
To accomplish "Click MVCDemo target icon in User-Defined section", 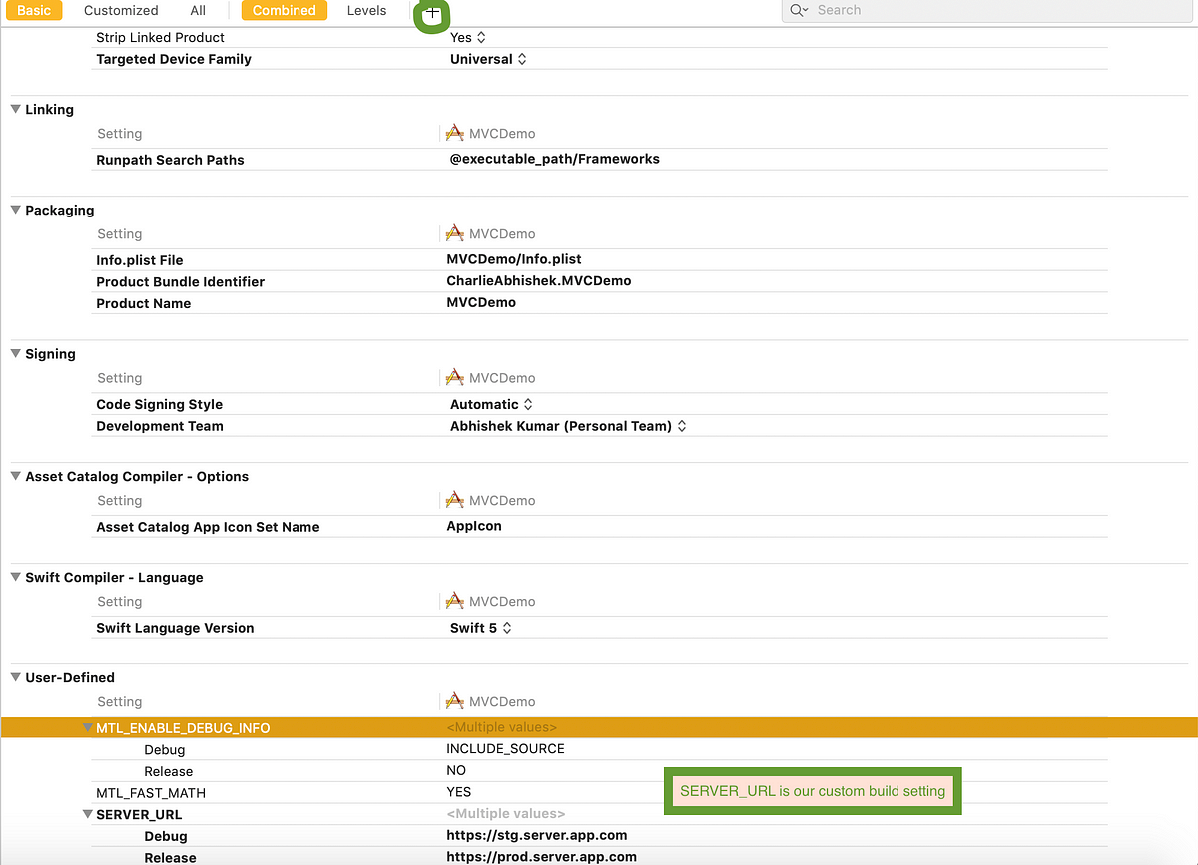I will pos(455,701).
